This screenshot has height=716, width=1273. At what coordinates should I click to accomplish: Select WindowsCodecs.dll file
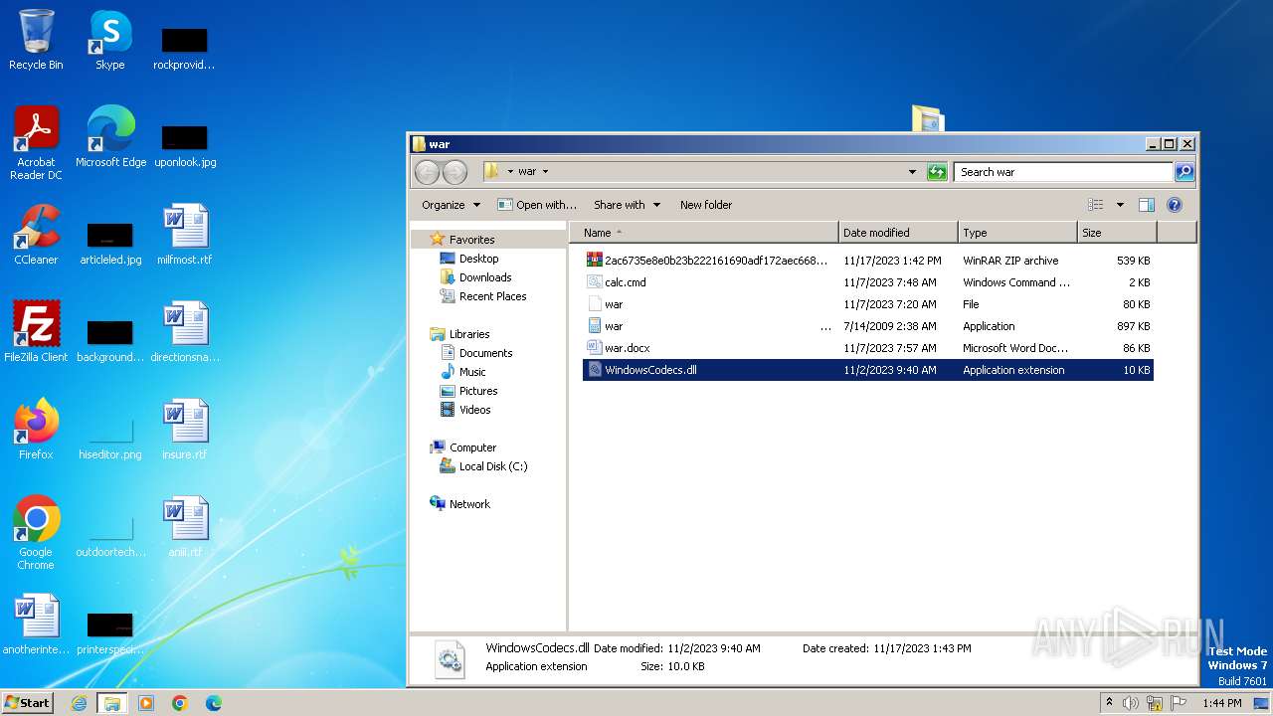click(x=867, y=370)
